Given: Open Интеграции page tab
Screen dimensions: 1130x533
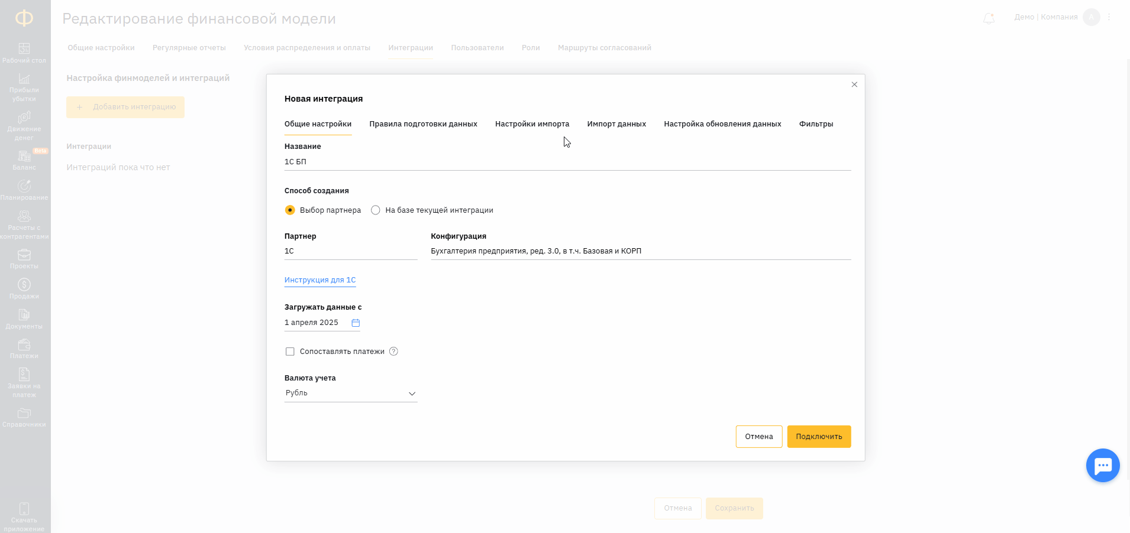Looking at the screenshot, I should tap(411, 48).
